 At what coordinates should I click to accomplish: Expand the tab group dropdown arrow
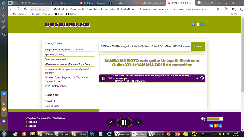(x=15, y=3)
